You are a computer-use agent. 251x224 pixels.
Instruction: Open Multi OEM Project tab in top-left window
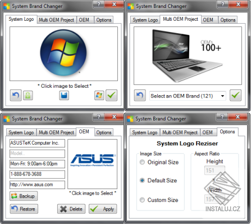click(x=57, y=20)
